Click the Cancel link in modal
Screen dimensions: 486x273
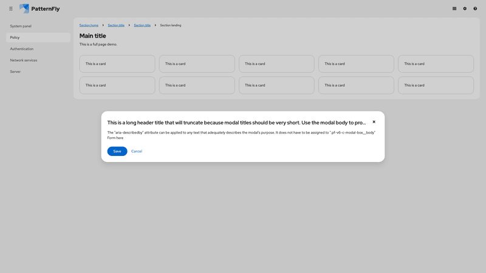point(137,151)
